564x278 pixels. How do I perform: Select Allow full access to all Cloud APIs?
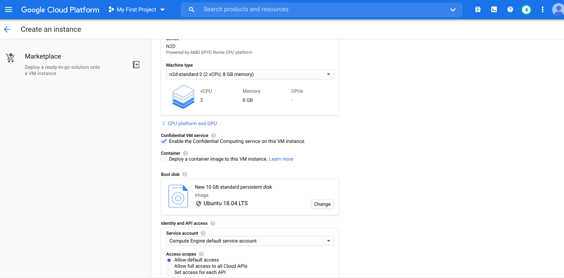169,266
